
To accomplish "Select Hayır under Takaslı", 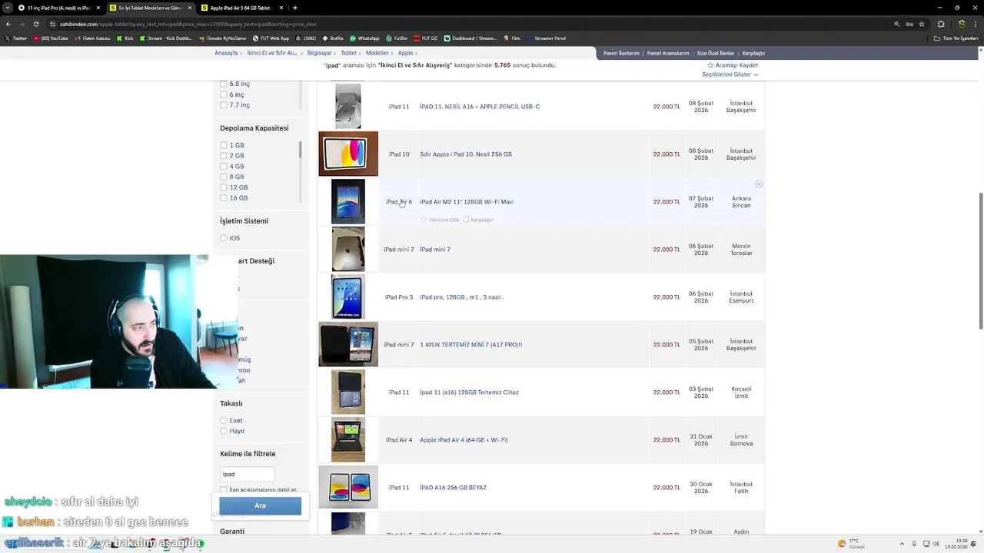I will click(x=224, y=432).
